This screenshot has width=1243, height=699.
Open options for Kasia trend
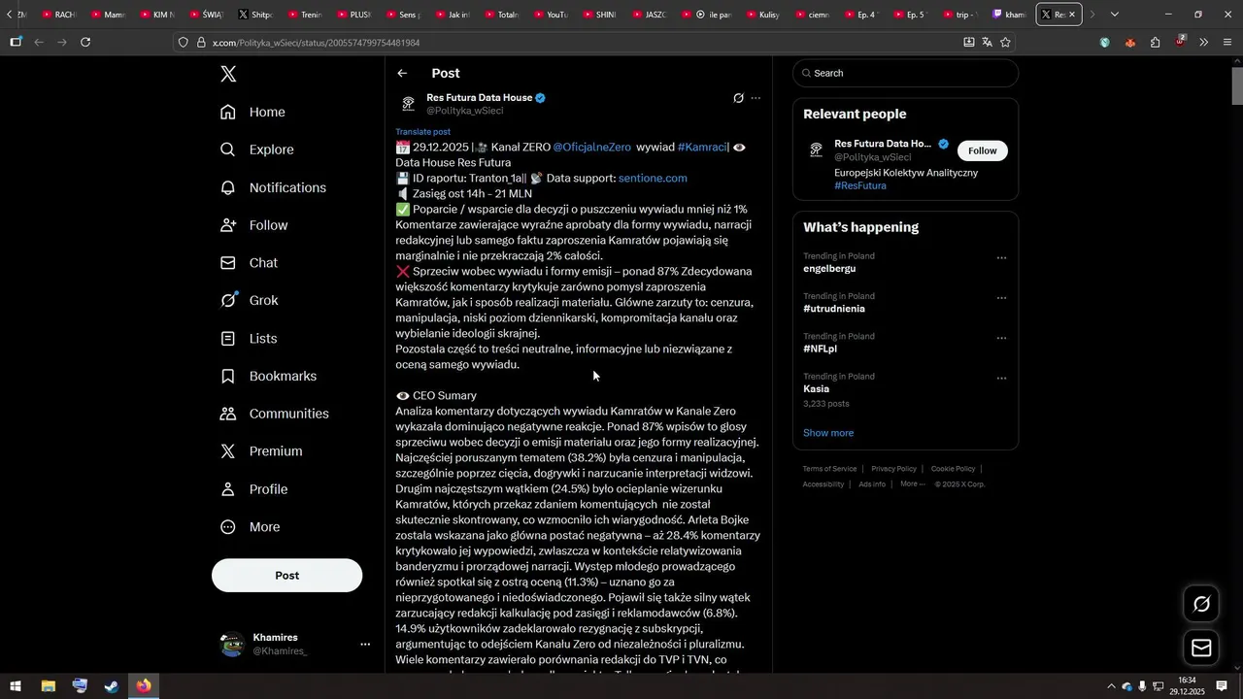pos(1001,379)
